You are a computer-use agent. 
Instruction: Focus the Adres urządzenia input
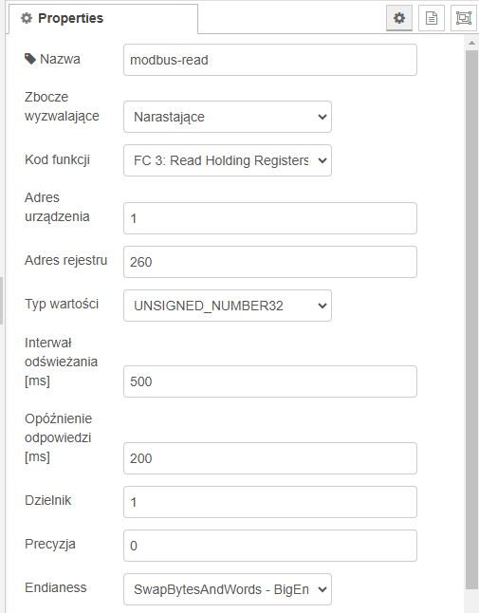270,218
